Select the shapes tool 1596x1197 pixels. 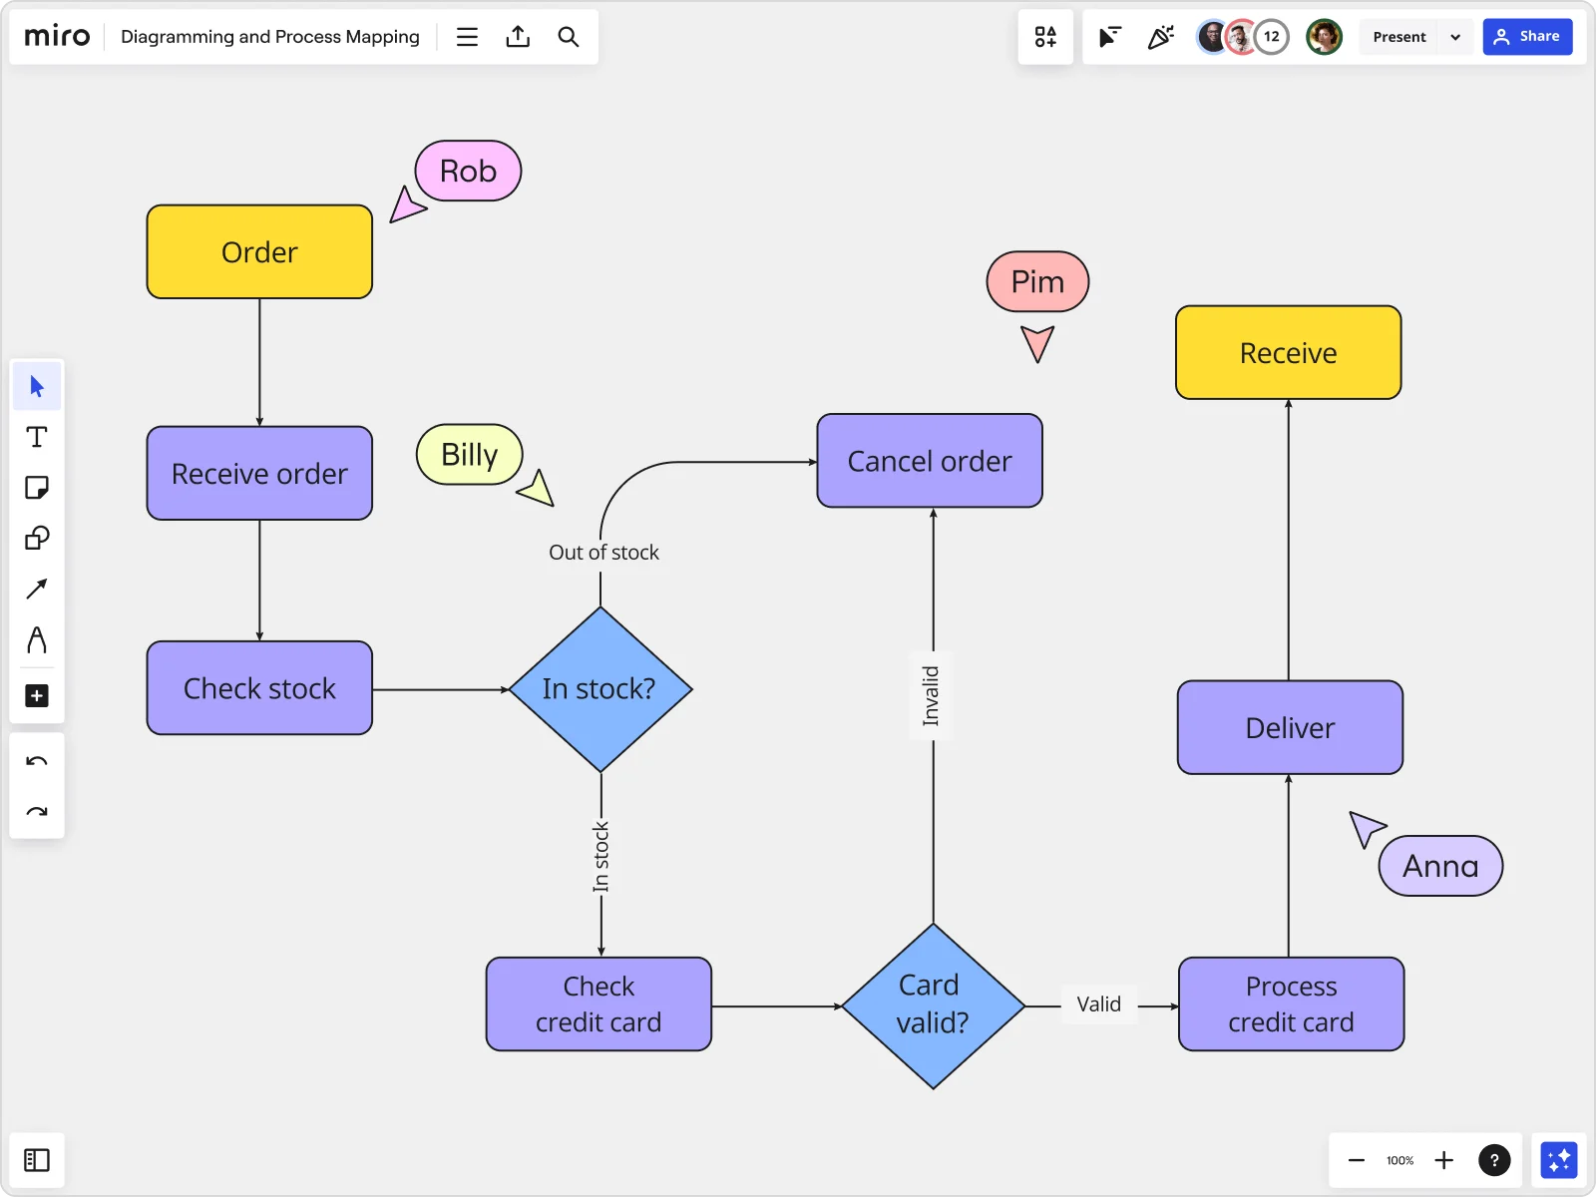37,539
